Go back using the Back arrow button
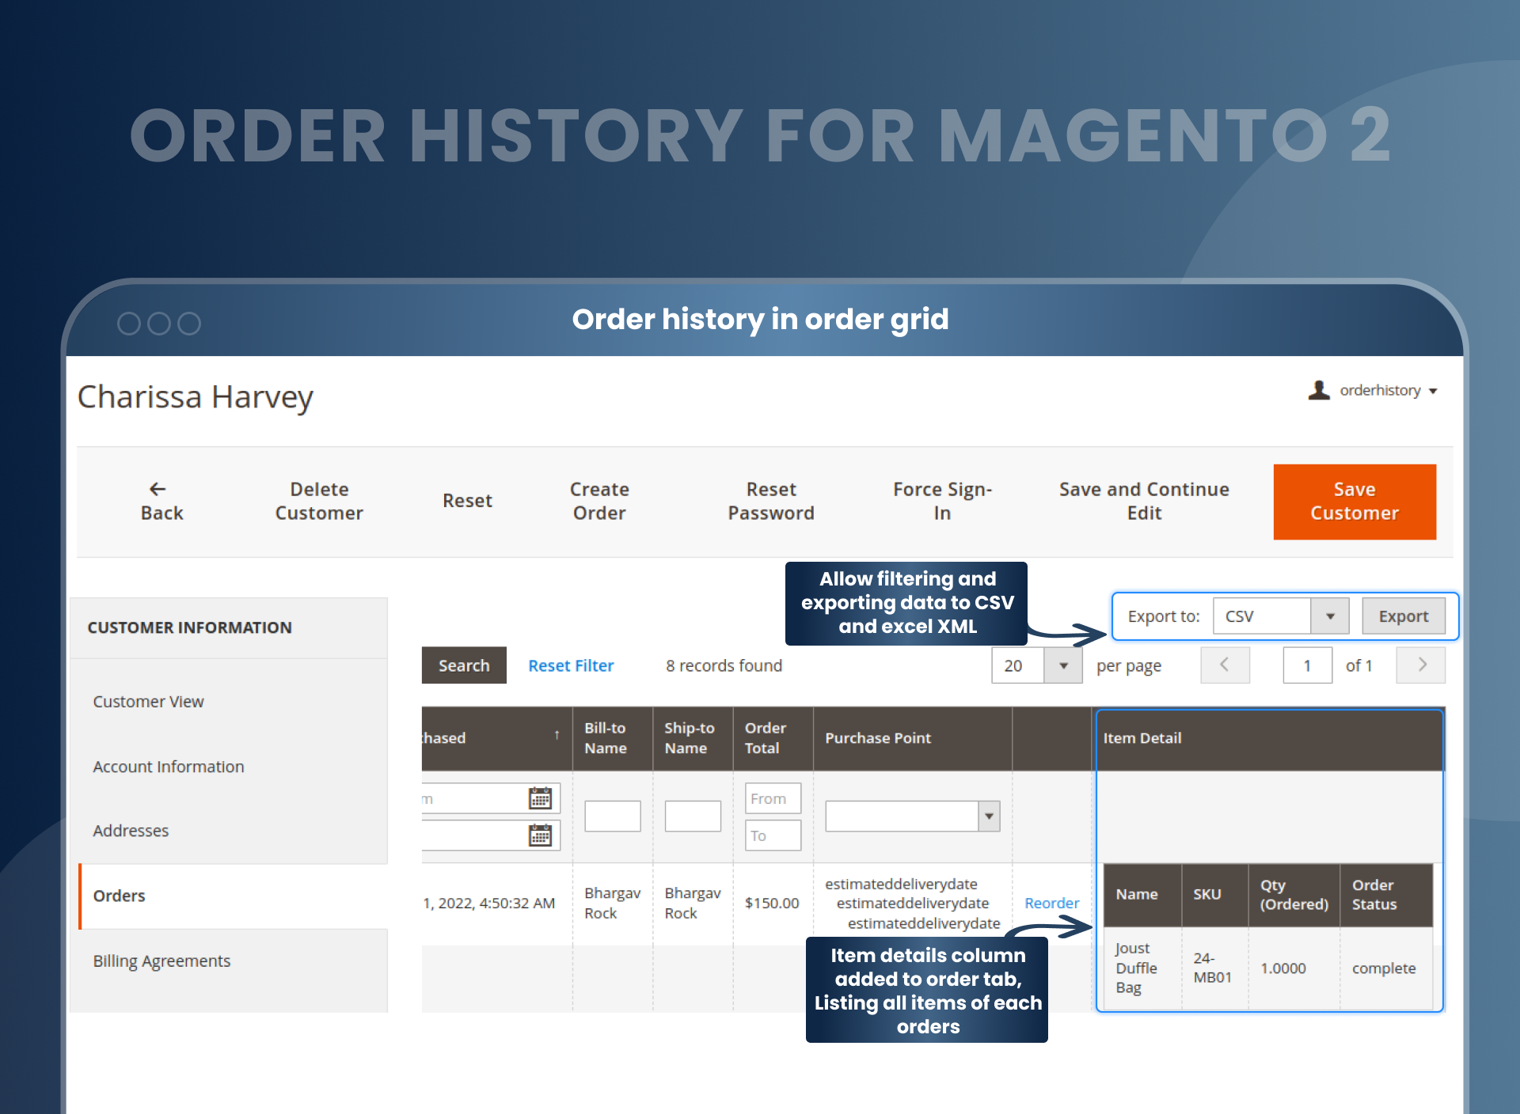Image resolution: width=1520 pixels, height=1114 pixels. click(x=161, y=502)
